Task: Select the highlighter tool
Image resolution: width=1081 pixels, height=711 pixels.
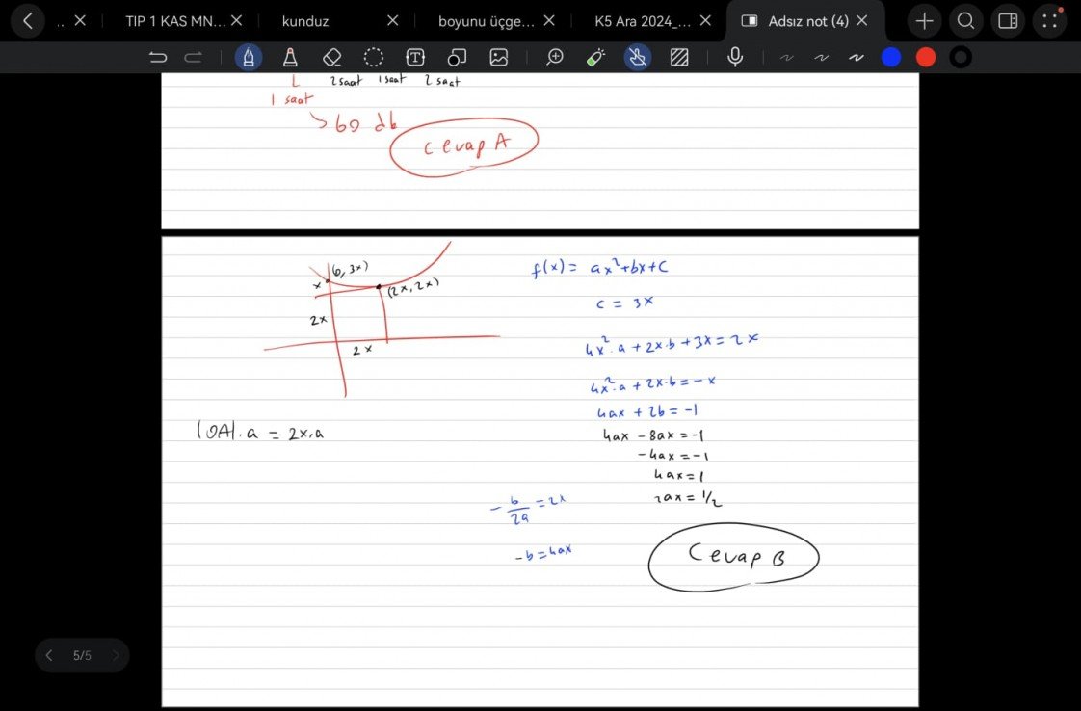Action: pyautogui.click(x=289, y=58)
